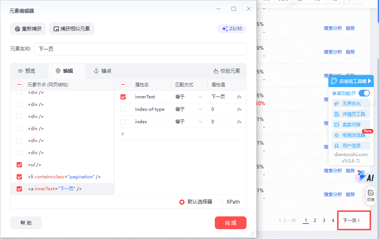
Task: Click the 捕获相似元素 button
Action: click(72, 29)
